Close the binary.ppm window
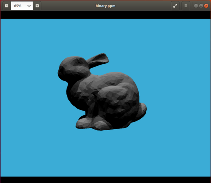The width and height of the screenshot is (211, 183). (206, 6)
